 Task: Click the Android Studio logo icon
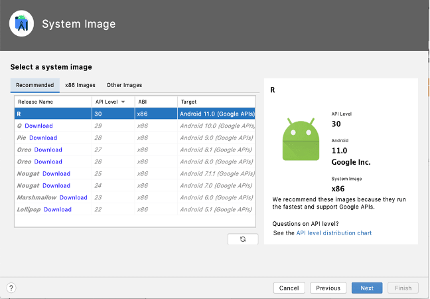[22, 25]
